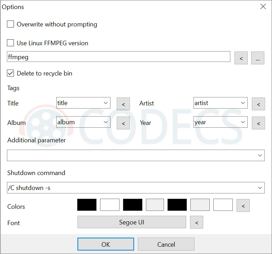This screenshot has height=254, width=272.
Task: Click into the ffmpeg path text field
Action: pyautogui.click(x=118, y=56)
